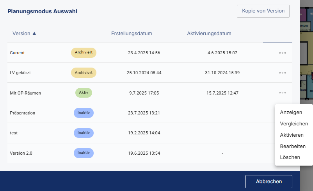Open three-dot menu for Current row
Image resolution: width=313 pixels, height=191 pixels.
[x=283, y=53]
